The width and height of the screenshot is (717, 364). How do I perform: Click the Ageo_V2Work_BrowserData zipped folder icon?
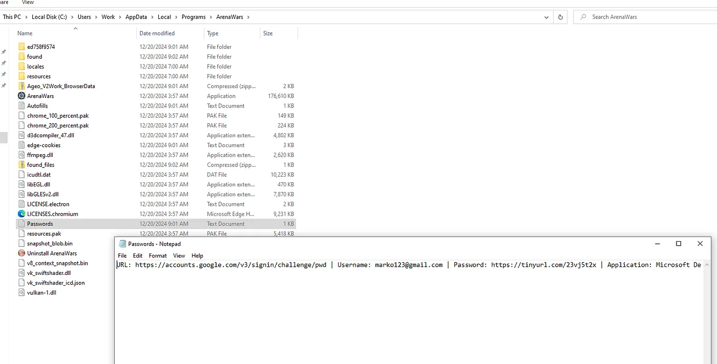pyautogui.click(x=21, y=85)
